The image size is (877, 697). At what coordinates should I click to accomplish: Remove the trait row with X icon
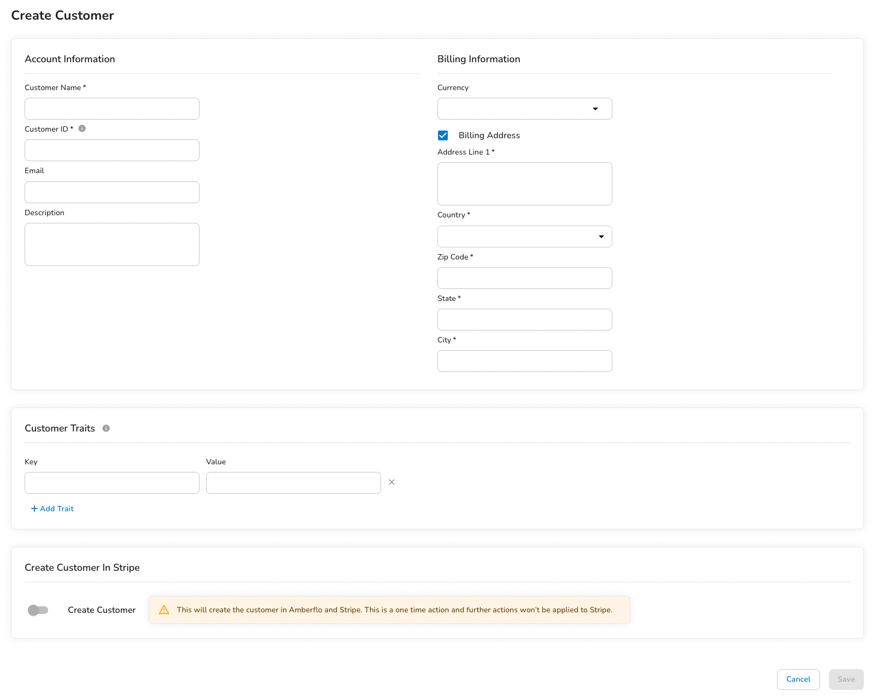click(x=391, y=482)
